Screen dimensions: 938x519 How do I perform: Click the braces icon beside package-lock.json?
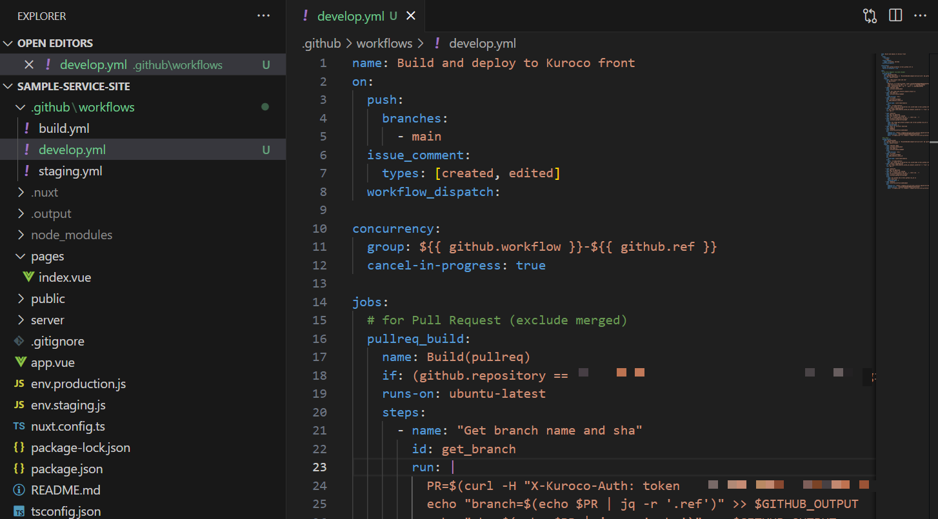pyautogui.click(x=19, y=447)
